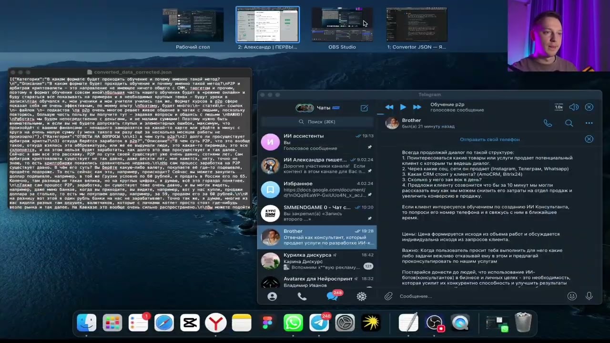
Task: Select the Brother chat in list
Action: pos(317,237)
